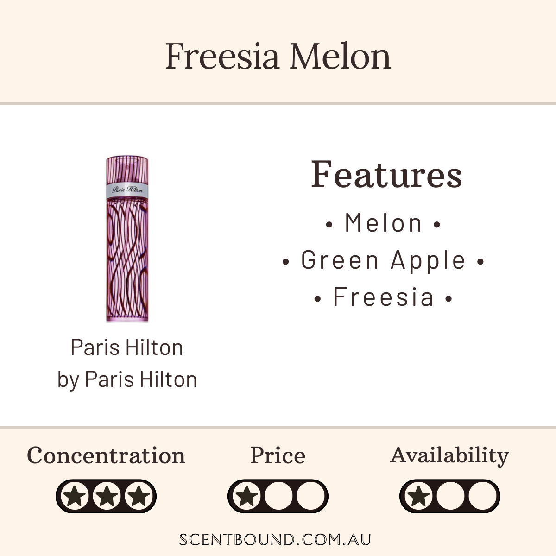
Task: Click the Freesia Melon title
Action: point(278,56)
